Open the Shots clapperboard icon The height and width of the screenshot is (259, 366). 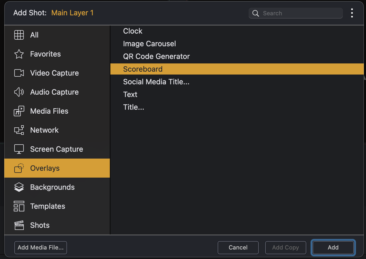[x=19, y=225]
